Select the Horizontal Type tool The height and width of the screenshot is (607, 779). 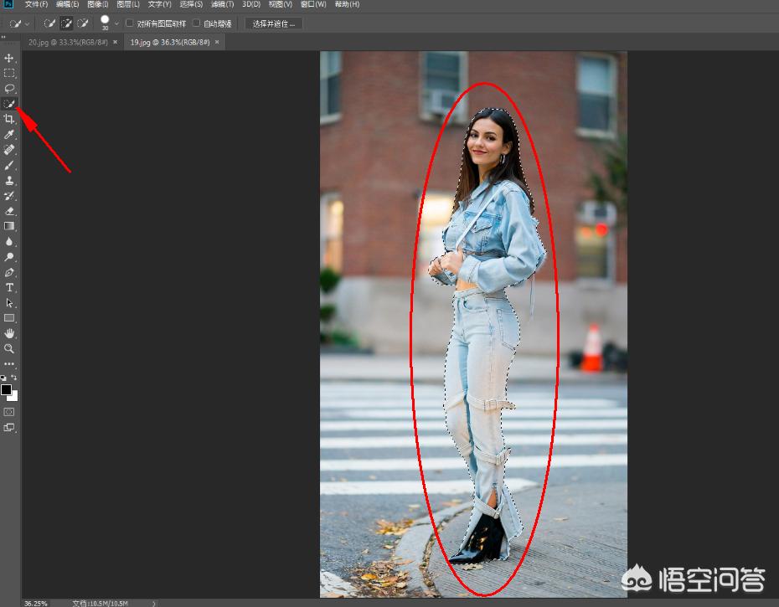coord(9,287)
